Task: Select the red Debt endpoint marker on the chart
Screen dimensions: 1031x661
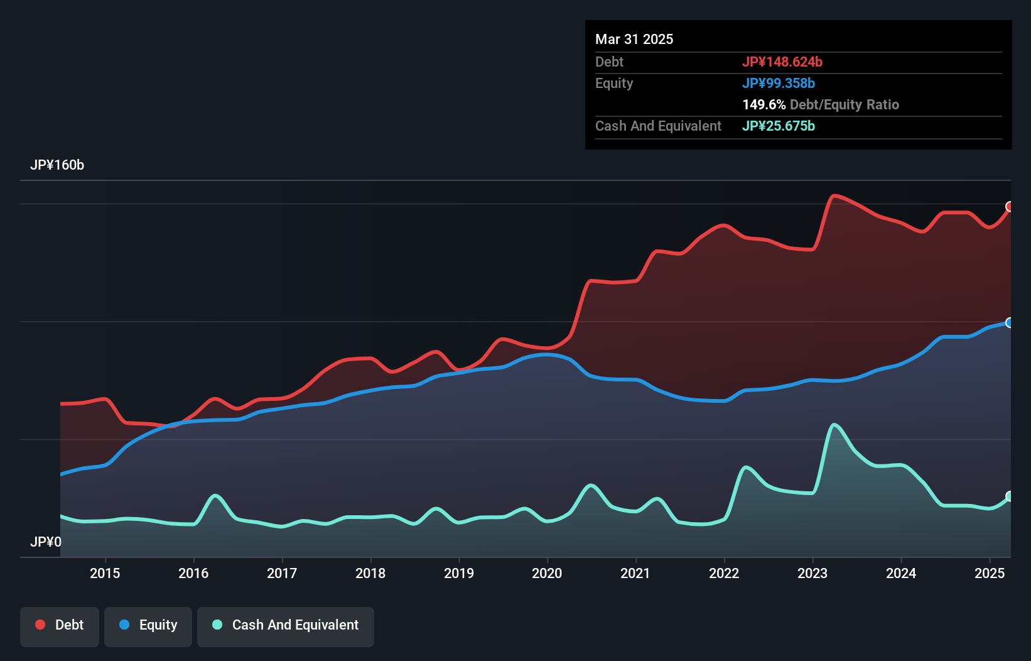Action: click(1010, 207)
